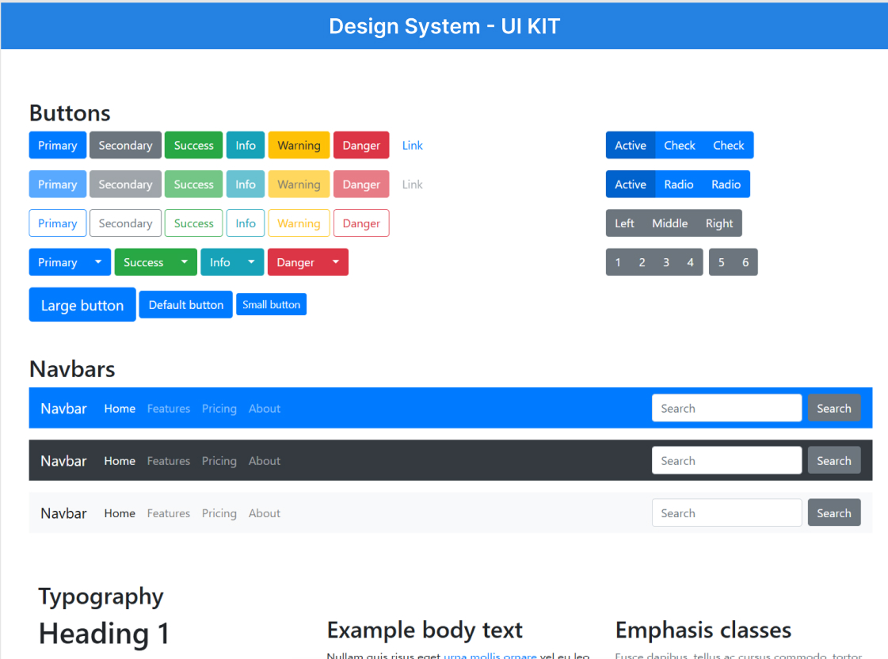The width and height of the screenshot is (888, 659).
Task: Click the solid Primary button in top row
Action: pyautogui.click(x=57, y=145)
